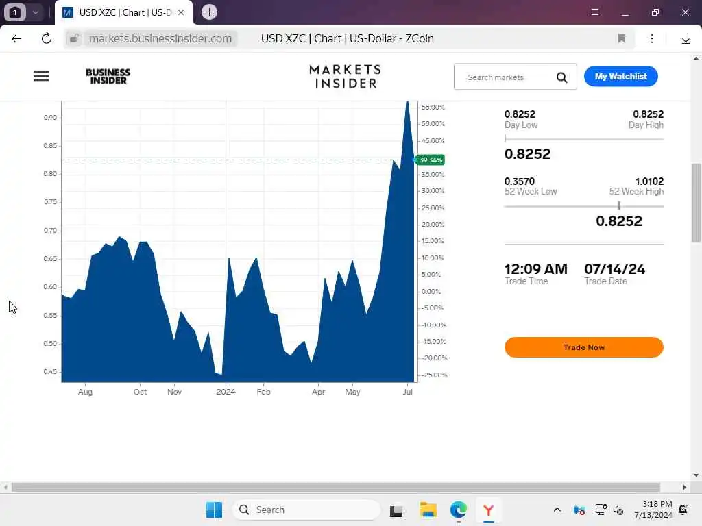Open Task View on the taskbar
The width and height of the screenshot is (702, 526).
pos(396,510)
